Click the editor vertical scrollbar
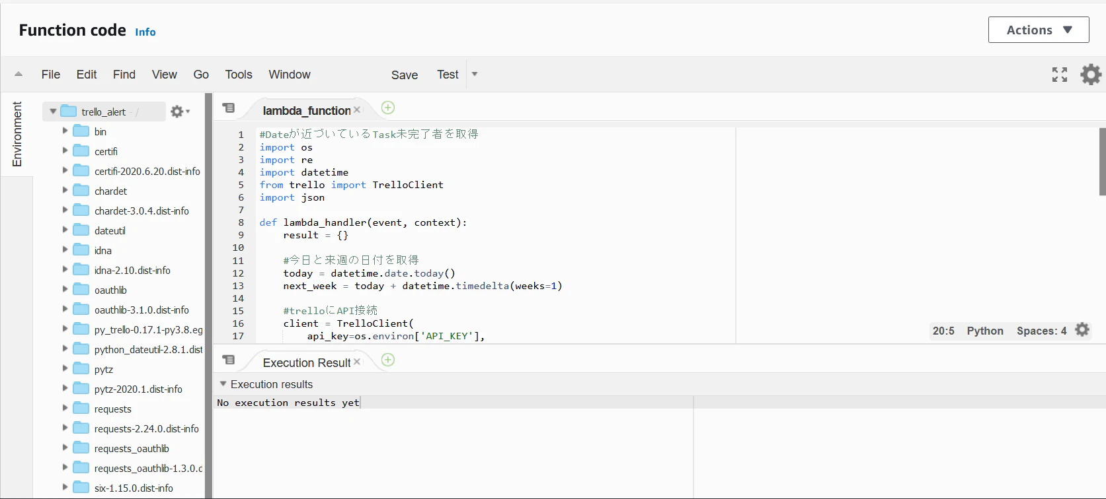1106x499 pixels. tap(1102, 162)
